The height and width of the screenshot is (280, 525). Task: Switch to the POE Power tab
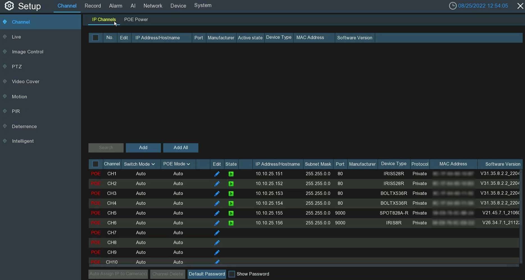[136, 19]
